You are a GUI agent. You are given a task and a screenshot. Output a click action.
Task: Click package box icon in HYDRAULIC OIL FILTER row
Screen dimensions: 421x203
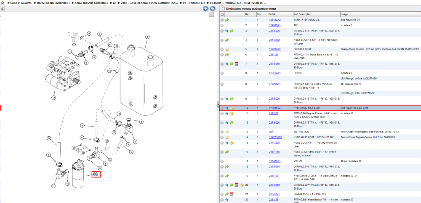click(x=232, y=108)
